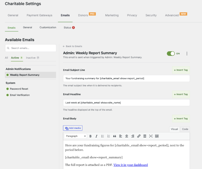Image resolution: width=202 pixels, height=169 pixels.
Task: Toggle the toolbar keyboard icon
Action: 157,136
